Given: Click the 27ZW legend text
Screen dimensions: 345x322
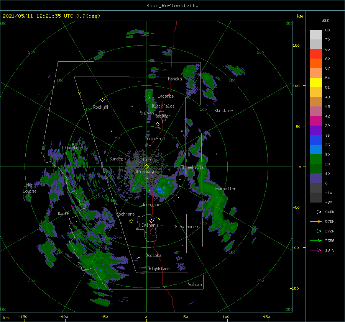Looking at the screenshot, I should coord(330,231).
